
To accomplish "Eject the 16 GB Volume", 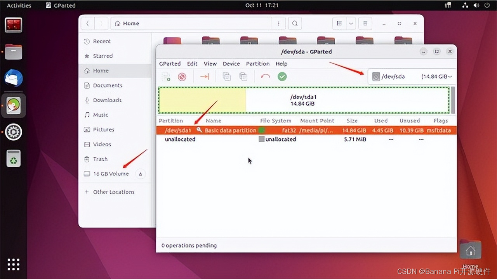I will (141, 174).
